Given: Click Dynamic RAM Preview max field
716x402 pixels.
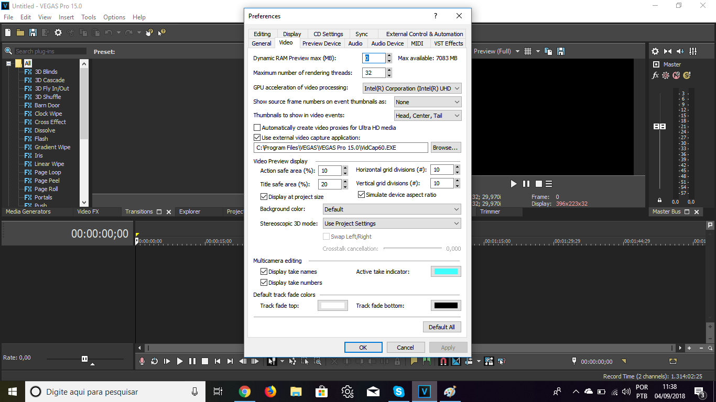Looking at the screenshot, I should click(x=374, y=58).
